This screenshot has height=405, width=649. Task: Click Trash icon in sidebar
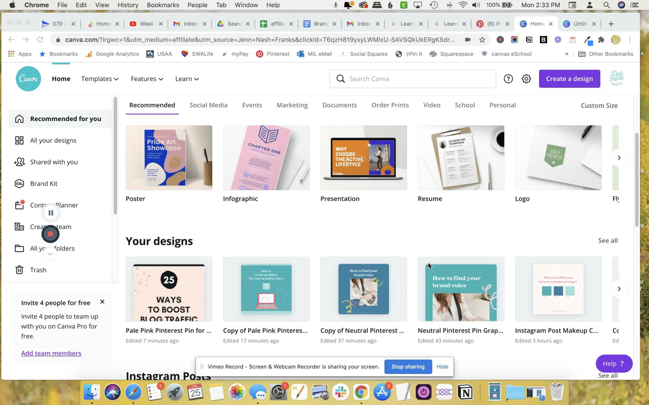click(x=19, y=270)
